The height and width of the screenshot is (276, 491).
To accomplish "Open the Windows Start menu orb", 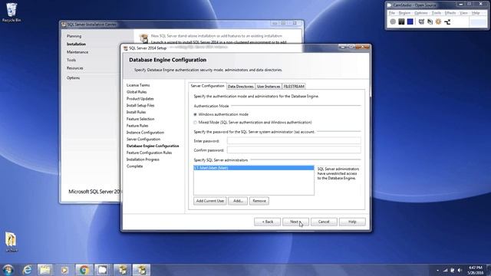I will [x=8, y=269].
